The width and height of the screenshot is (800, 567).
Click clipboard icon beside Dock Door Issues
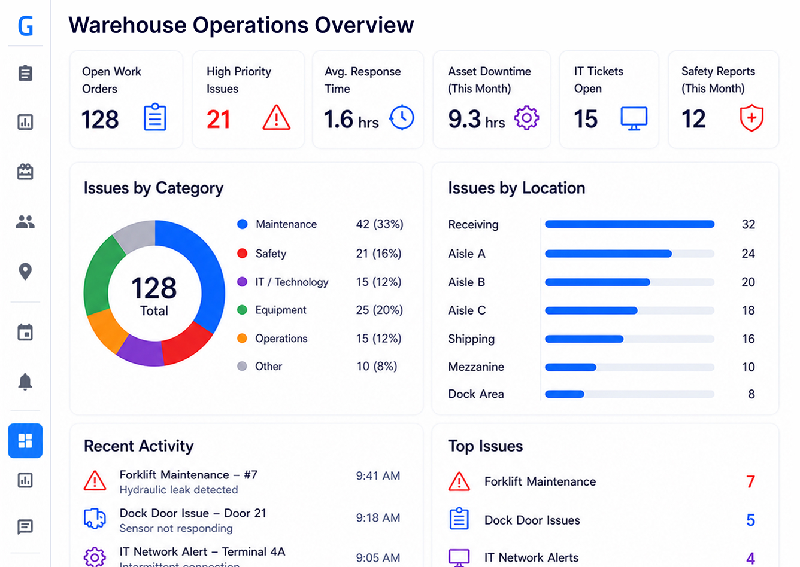tap(459, 519)
